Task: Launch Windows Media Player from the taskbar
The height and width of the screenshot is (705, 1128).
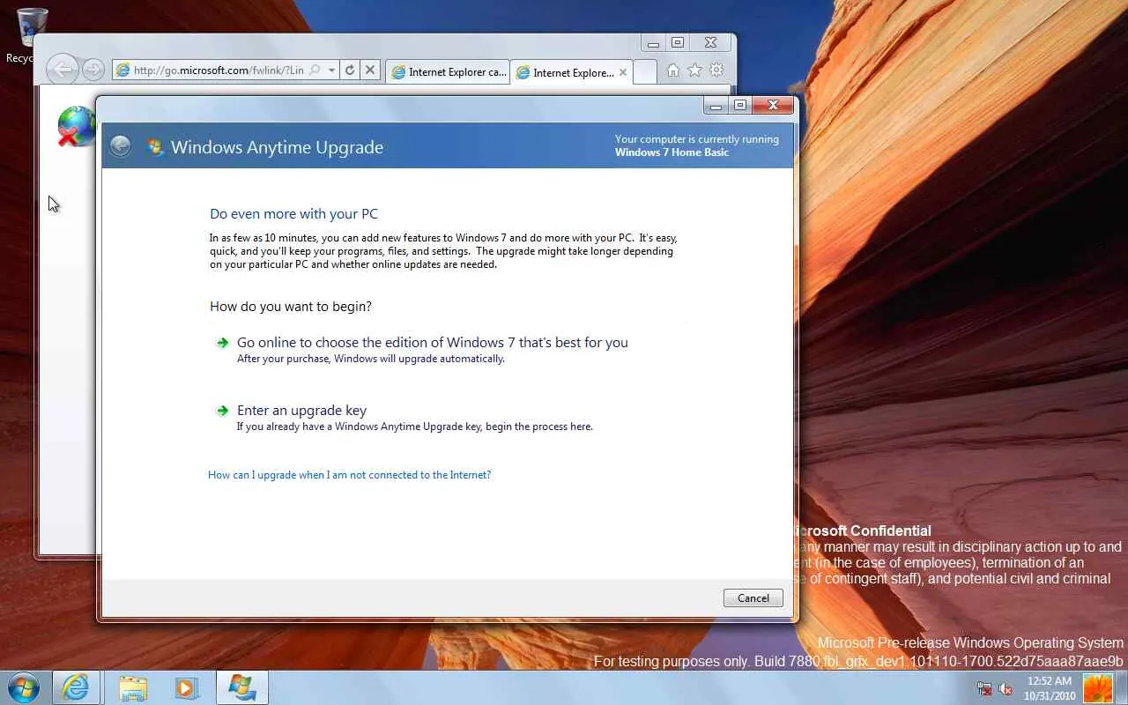Action: (x=187, y=687)
